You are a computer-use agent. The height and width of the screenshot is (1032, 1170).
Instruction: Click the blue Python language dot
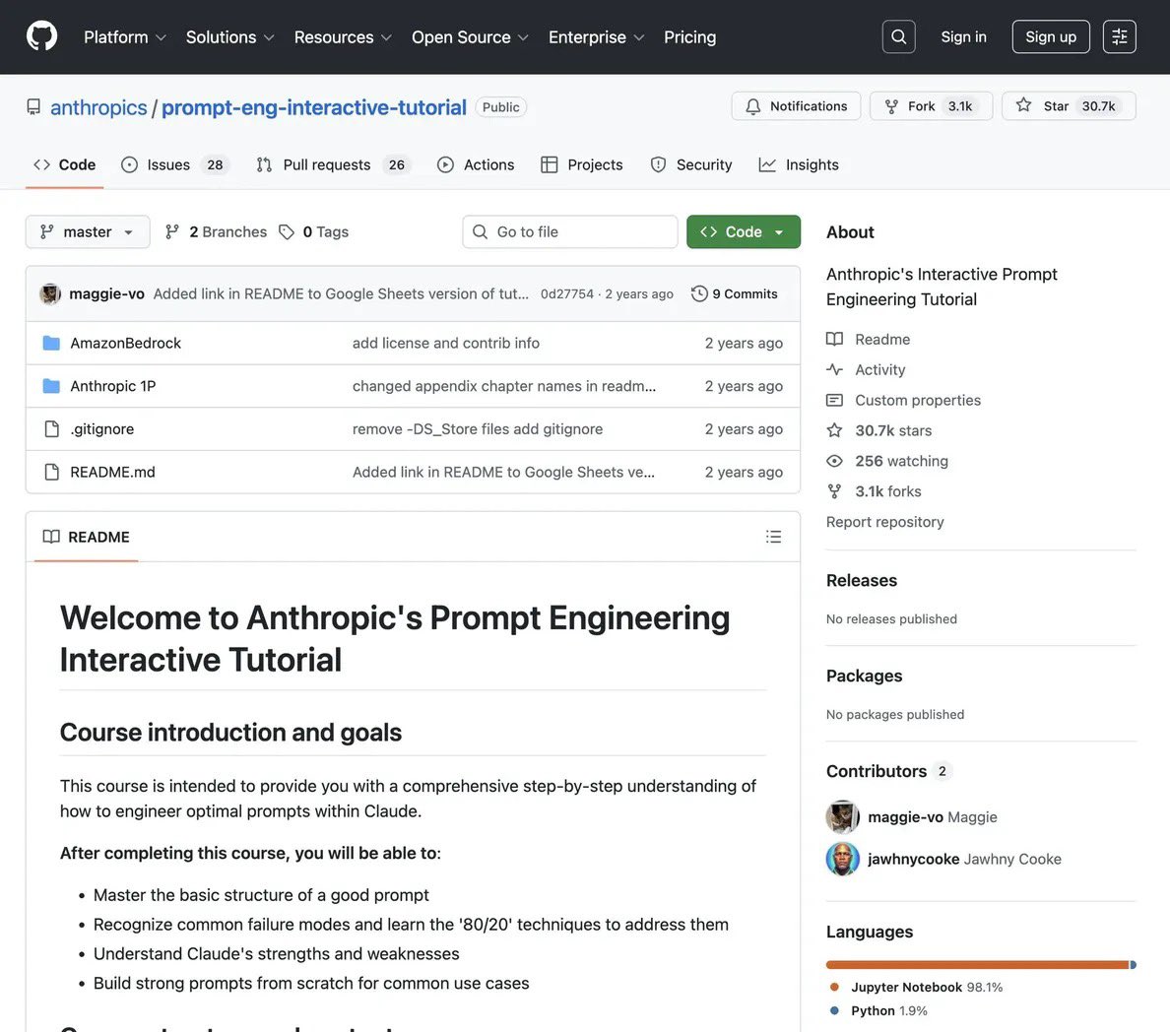(x=834, y=1010)
